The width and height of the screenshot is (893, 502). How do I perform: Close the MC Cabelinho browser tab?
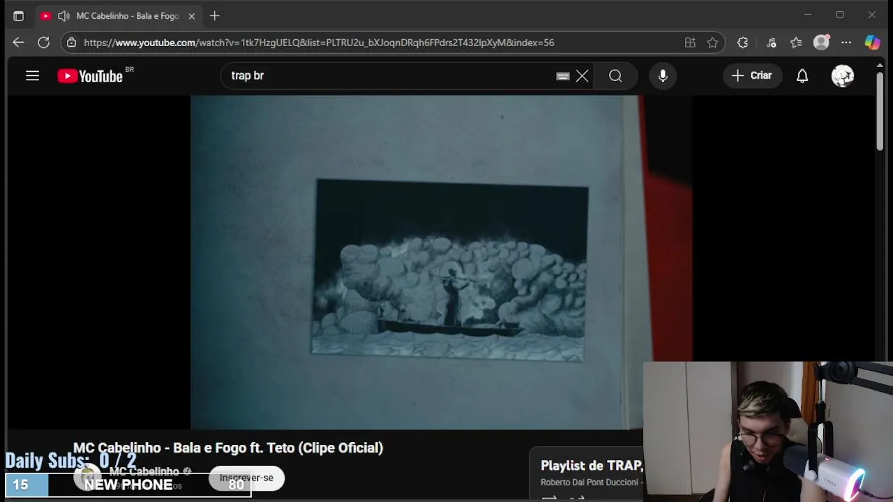[191, 15]
